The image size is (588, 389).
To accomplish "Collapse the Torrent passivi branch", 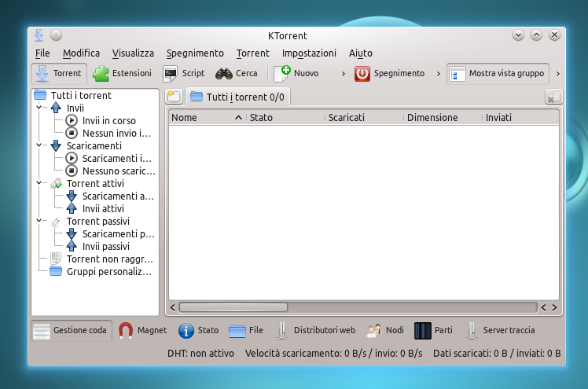I will click(x=39, y=221).
